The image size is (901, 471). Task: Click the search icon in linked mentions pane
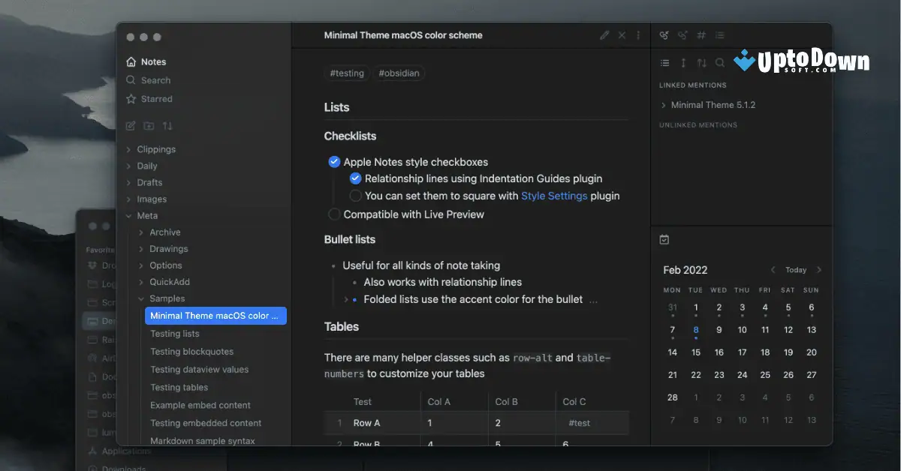coord(719,63)
